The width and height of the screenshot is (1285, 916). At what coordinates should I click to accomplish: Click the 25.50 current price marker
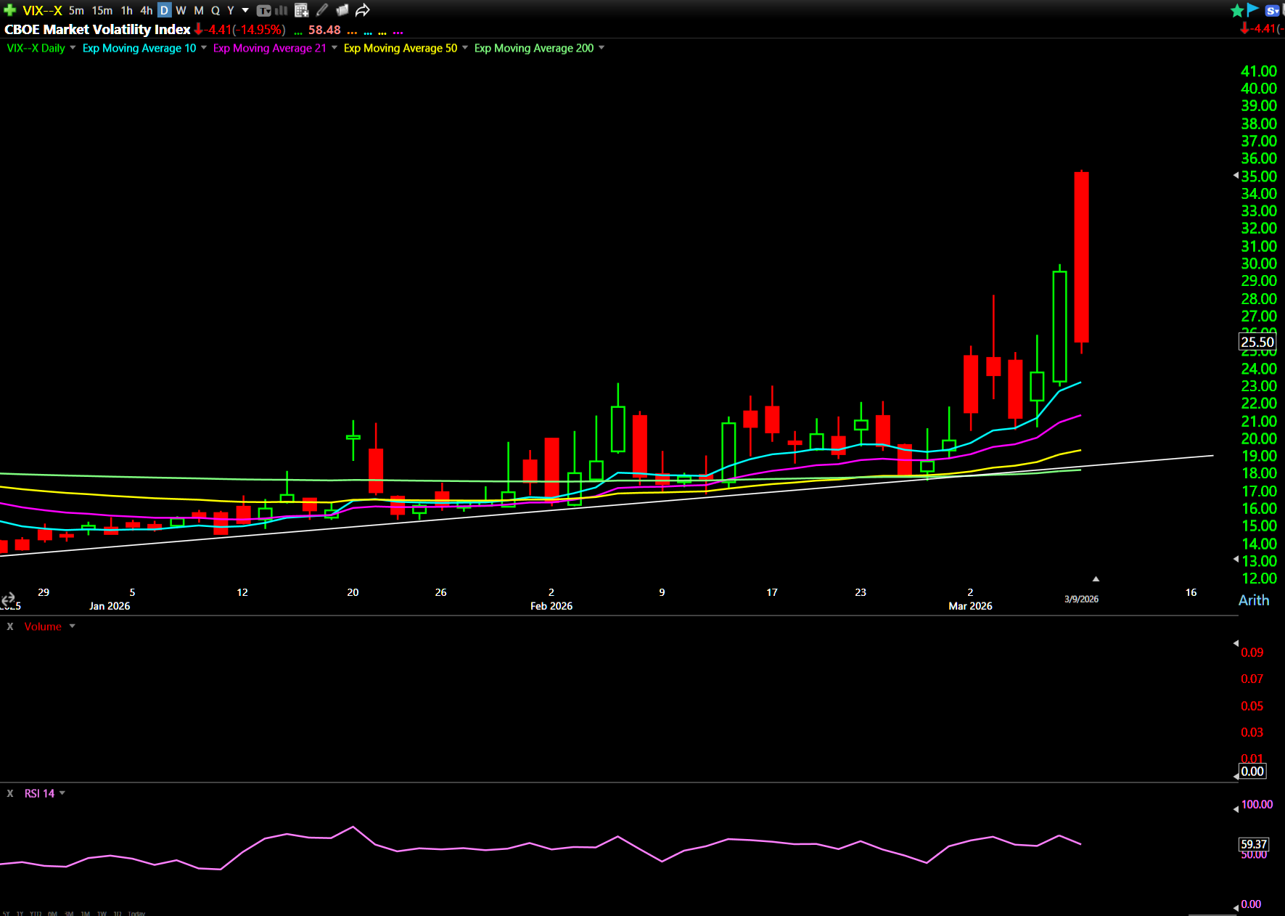(1257, 342)
